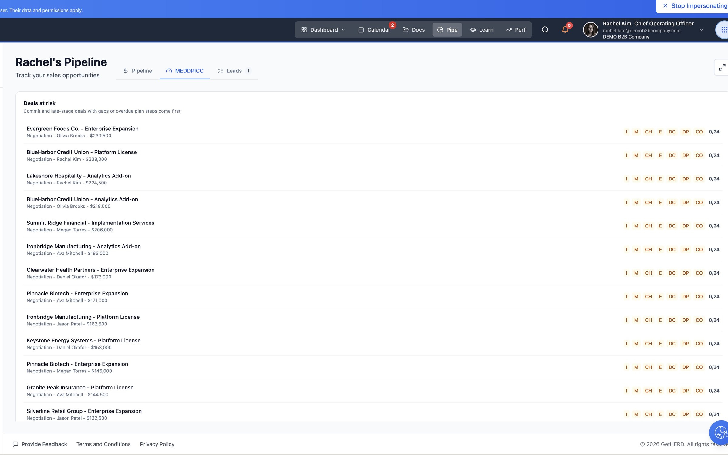
Task: Open Privacy Policy link
Action: [x=157, y=444]
